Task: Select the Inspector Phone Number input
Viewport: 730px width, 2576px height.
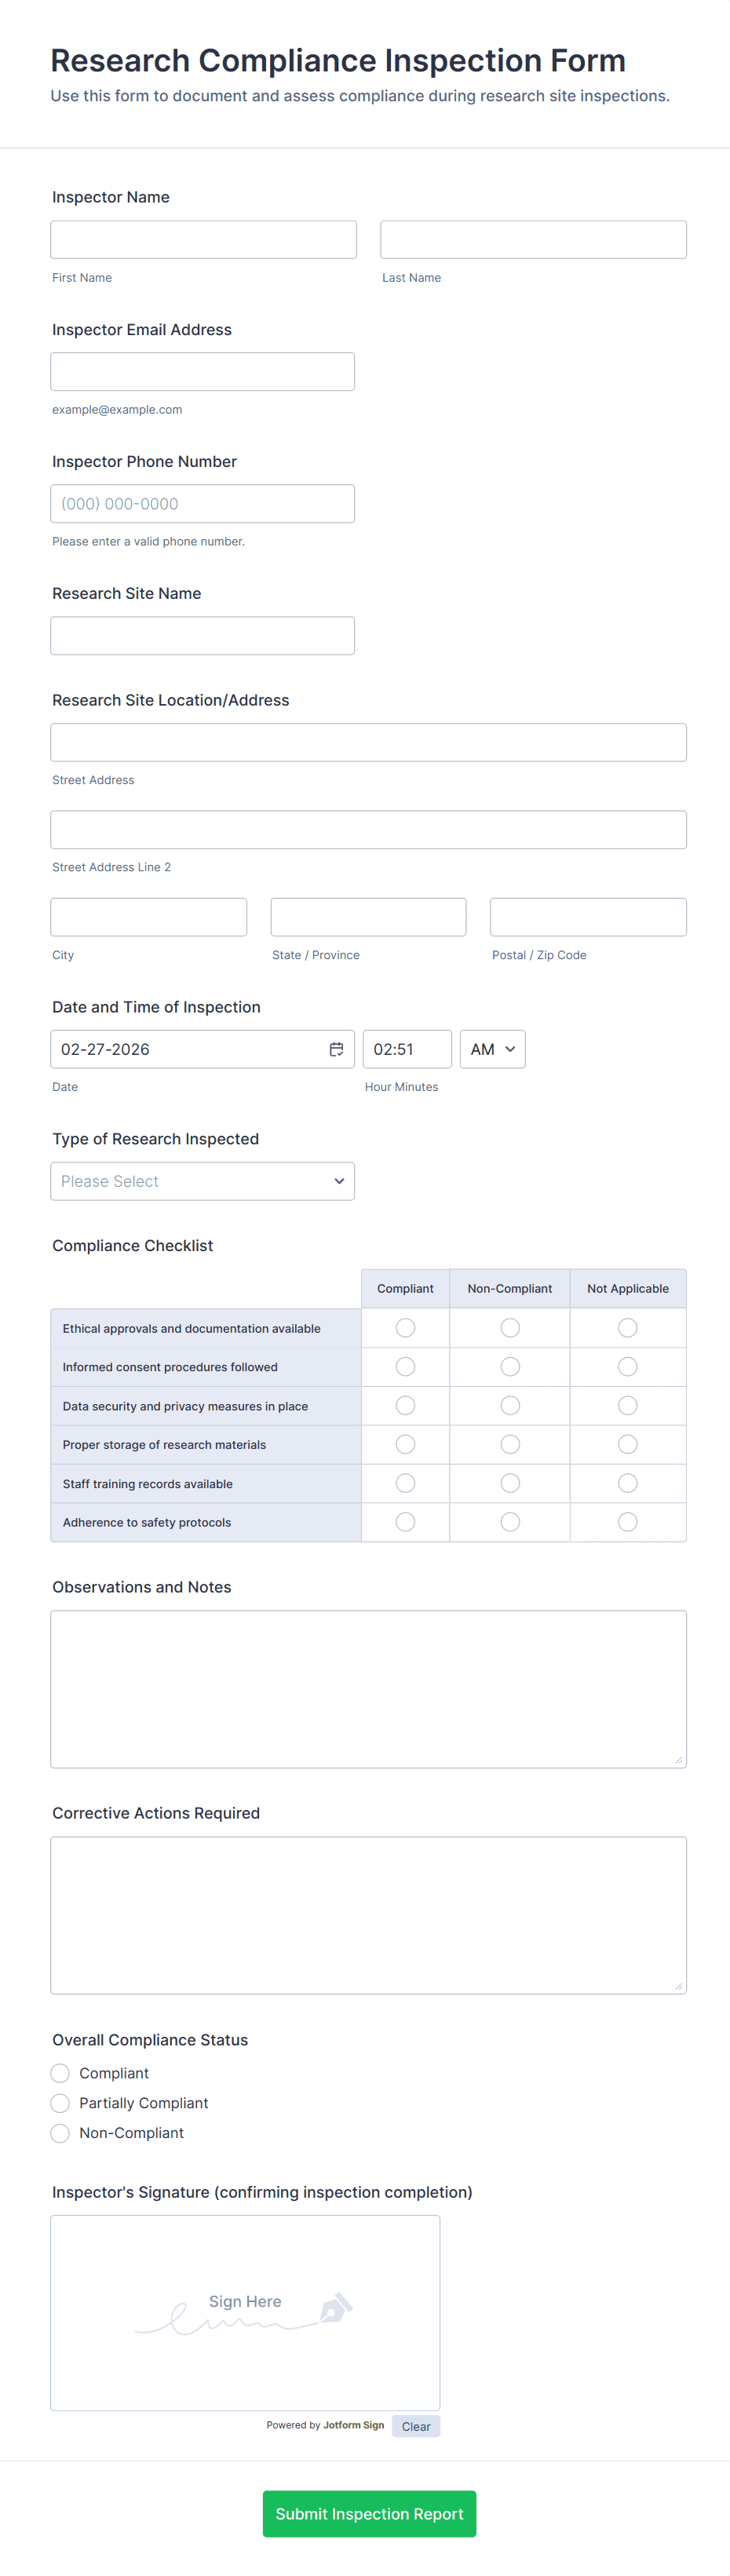Action: 202,504
